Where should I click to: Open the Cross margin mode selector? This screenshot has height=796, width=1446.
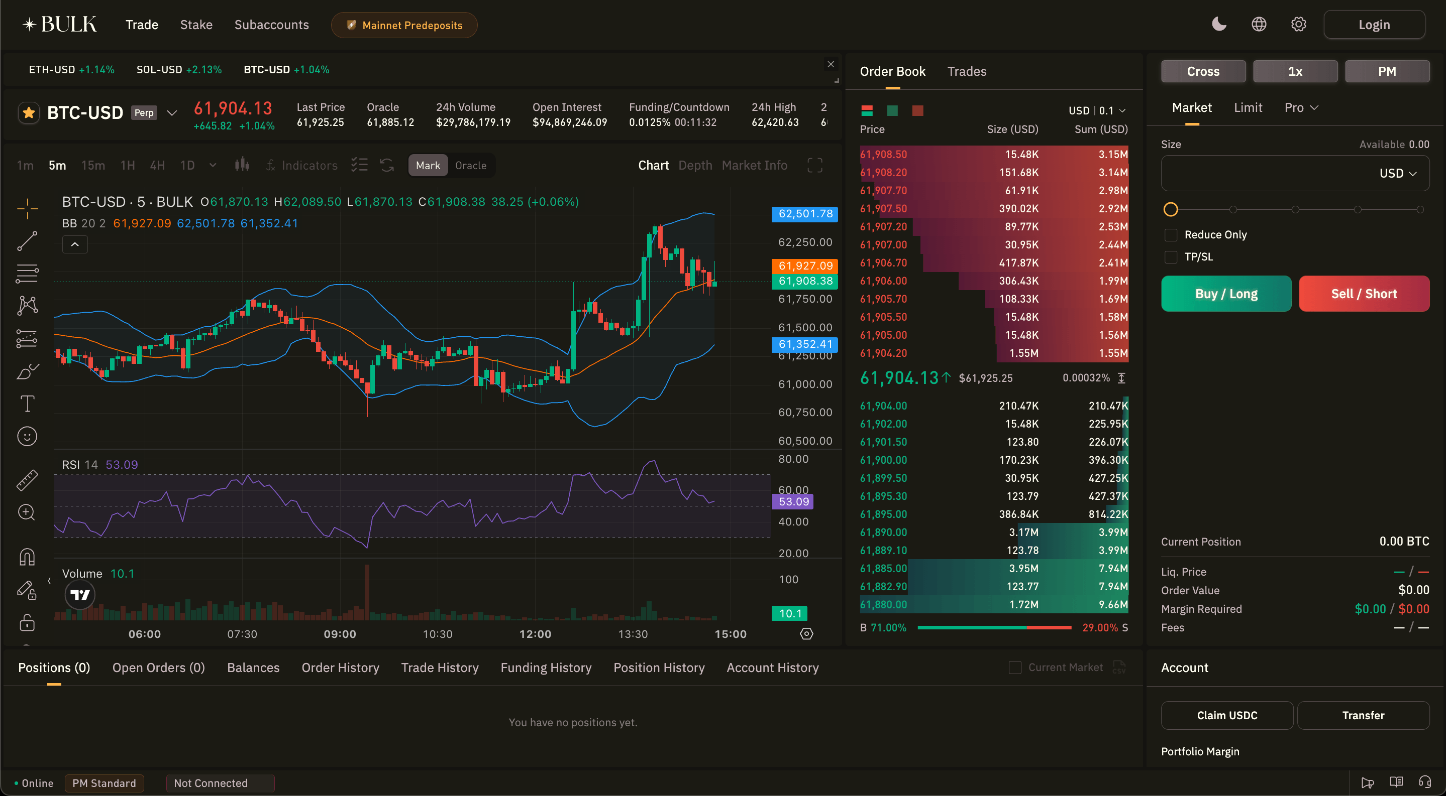(1203, 71)
